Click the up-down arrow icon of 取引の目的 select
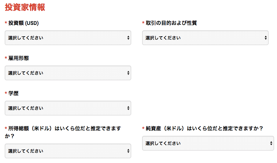Screen dimensions: 277x163 pos(266,38)
